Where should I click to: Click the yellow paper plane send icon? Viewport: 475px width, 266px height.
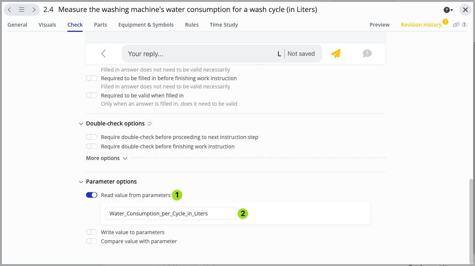point(336,54)
